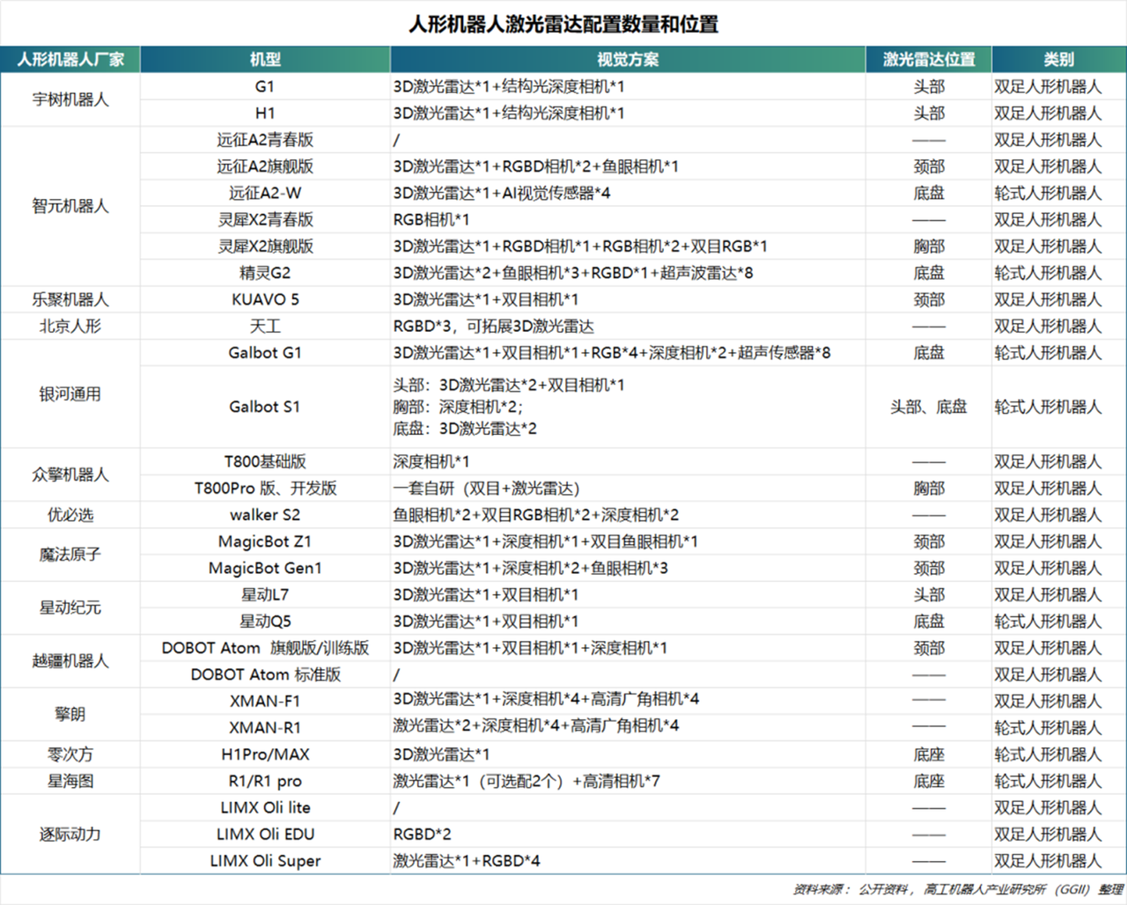This screenshot has width=1127, height=905.
Task: Click the G1 model cell
Action: 265,85
